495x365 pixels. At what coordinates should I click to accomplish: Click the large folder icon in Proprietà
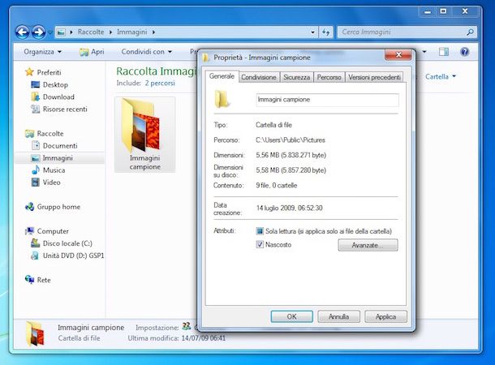pyautogui.click(x=222, y=99)
